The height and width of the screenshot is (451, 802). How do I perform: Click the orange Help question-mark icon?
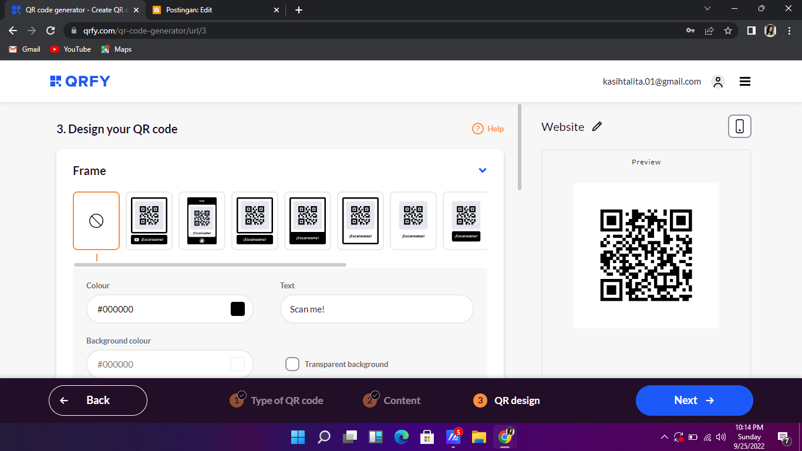[x=478, y=129]
